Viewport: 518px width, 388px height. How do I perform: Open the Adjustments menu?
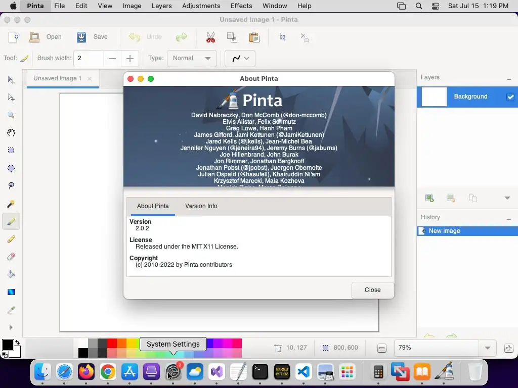[201, 6]
